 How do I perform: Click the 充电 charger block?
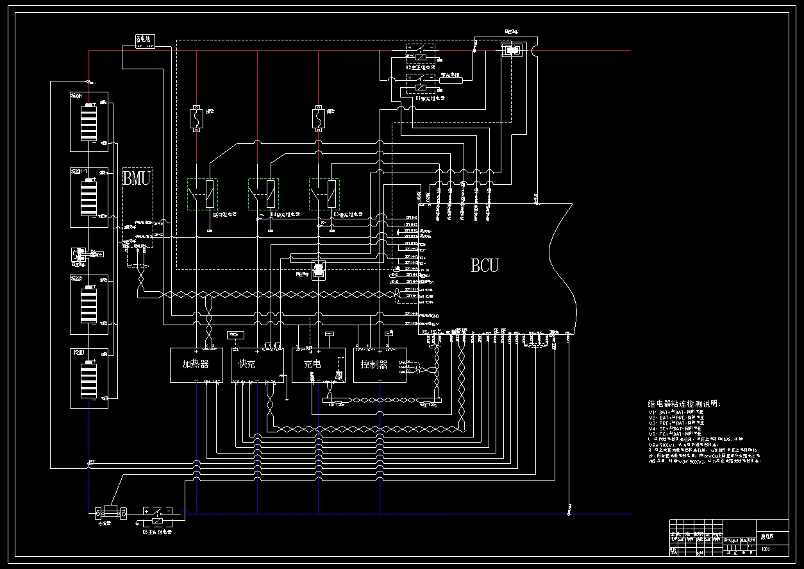click(318, 365)
